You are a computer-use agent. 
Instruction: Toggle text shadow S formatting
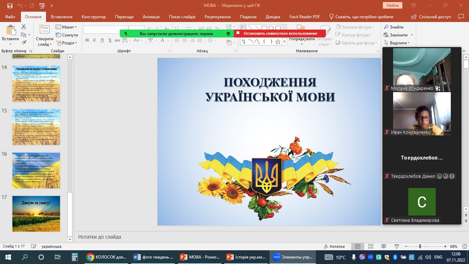pos(110,40)
